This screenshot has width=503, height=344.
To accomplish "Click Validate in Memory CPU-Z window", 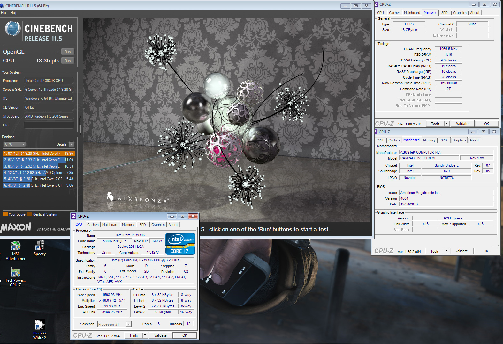I will 462,124.
